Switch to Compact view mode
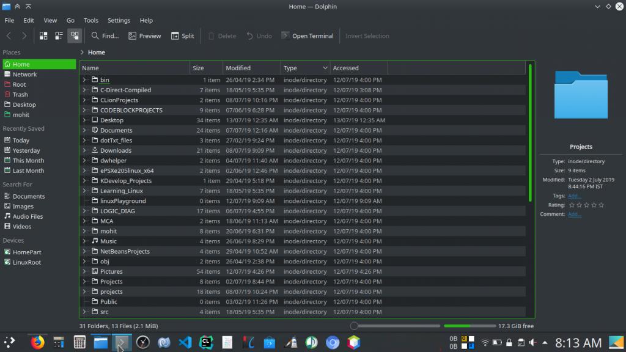626x352 pixels. pyautogui.click(x=59, y=36)
